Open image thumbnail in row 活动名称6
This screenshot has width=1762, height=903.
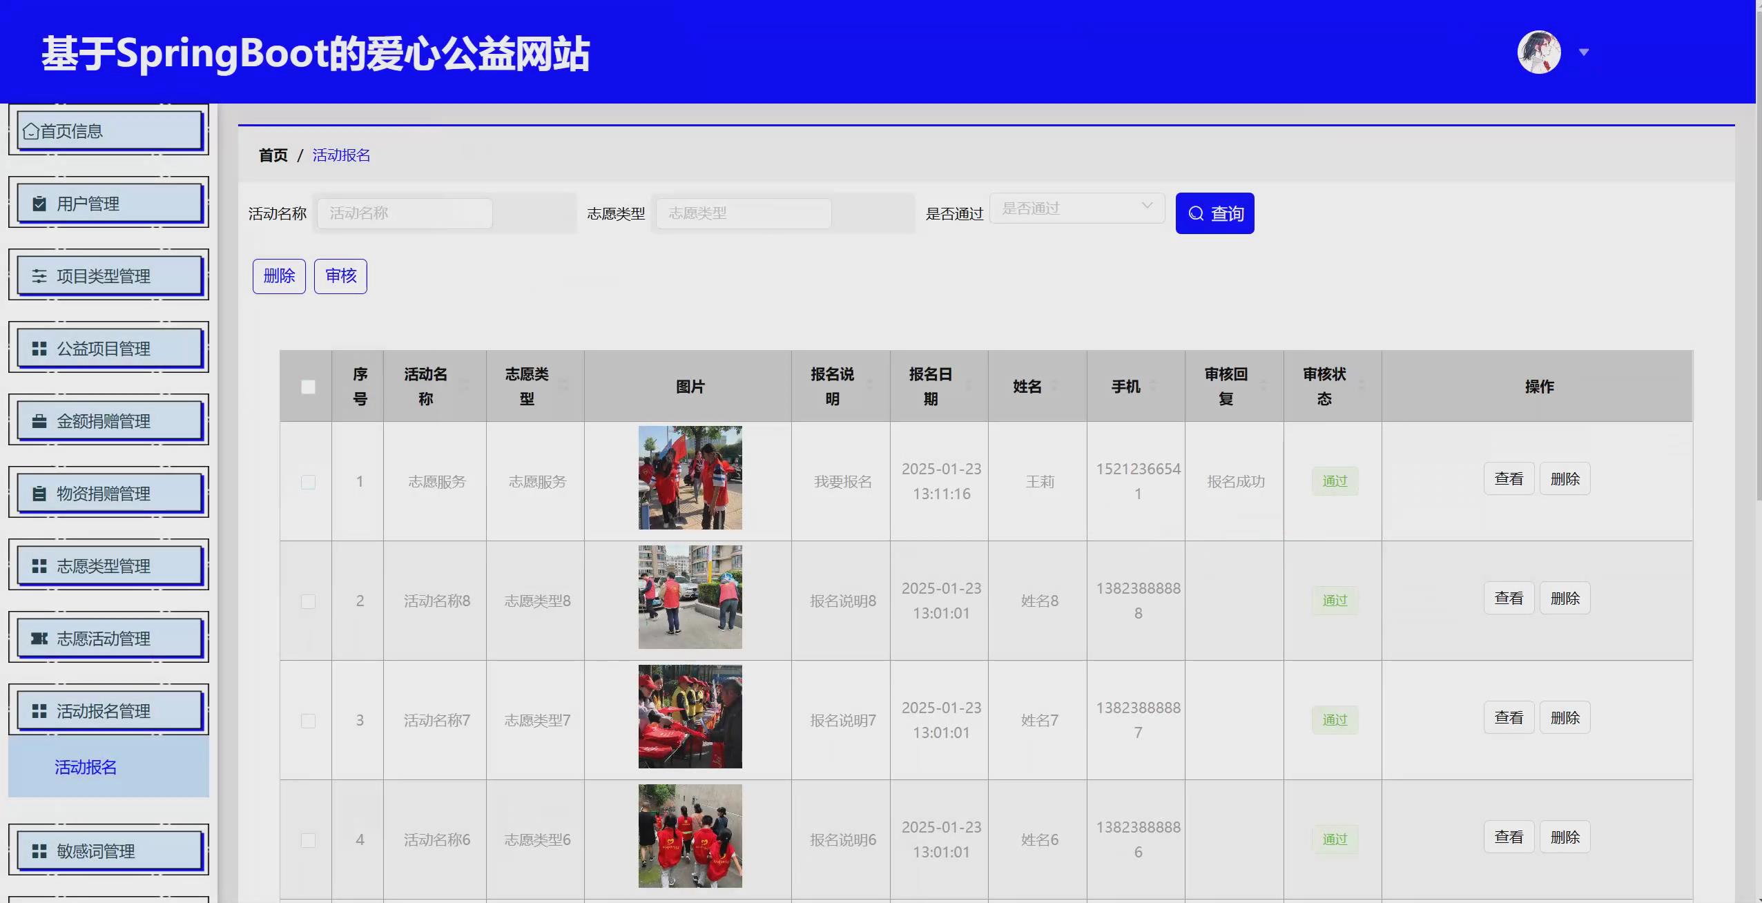coord(690,836)
